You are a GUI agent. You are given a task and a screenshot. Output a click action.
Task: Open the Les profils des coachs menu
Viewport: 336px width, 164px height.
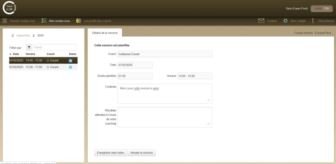click(97, 21)
